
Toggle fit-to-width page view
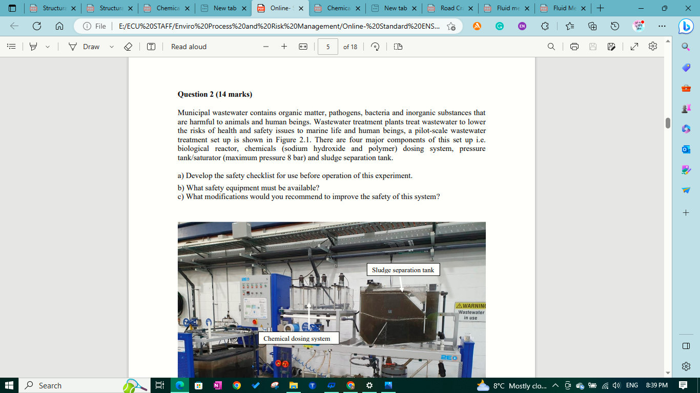pos(303,47)
